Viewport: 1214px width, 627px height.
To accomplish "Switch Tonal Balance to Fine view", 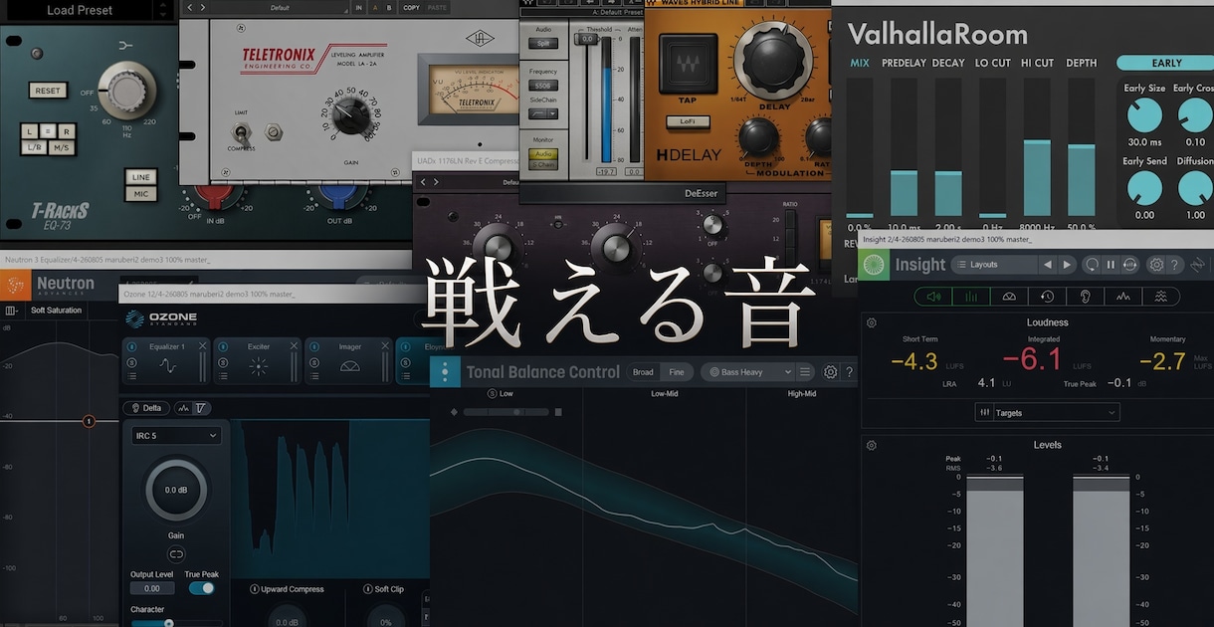I will (x=677, y=372).
